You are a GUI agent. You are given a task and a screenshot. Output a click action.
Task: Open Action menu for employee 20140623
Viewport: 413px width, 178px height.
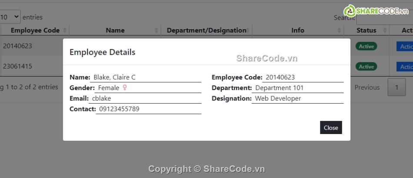pyautogui.click(x=405, y=47)
